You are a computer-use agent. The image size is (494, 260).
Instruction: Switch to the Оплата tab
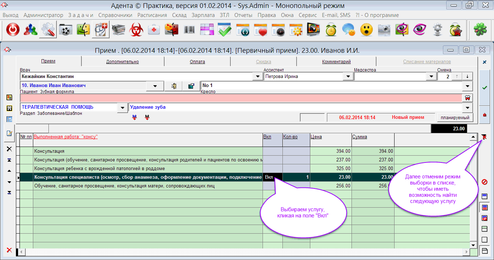tap(197, 62)
